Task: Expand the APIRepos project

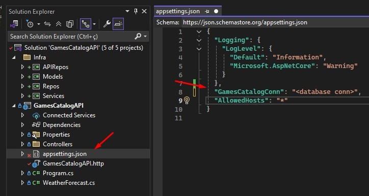Action: click(22, 67)
